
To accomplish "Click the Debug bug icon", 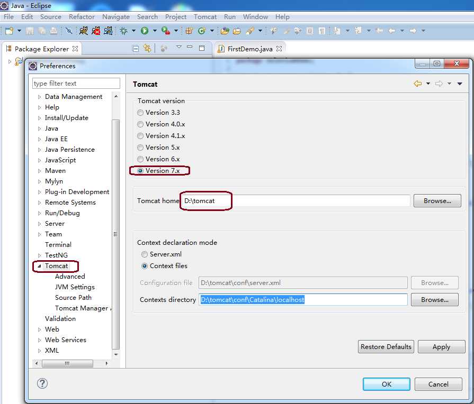I will pos(123,31).
